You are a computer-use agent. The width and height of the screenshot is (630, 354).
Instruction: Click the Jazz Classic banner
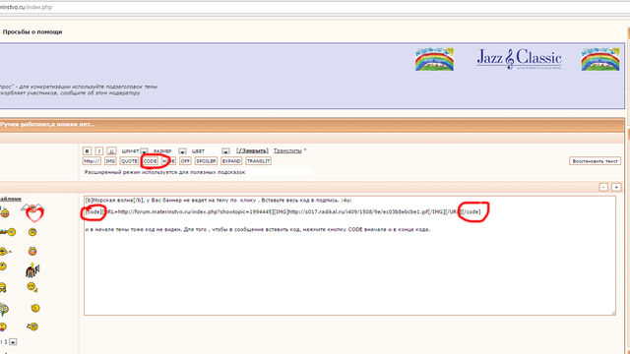pos(519,59)
